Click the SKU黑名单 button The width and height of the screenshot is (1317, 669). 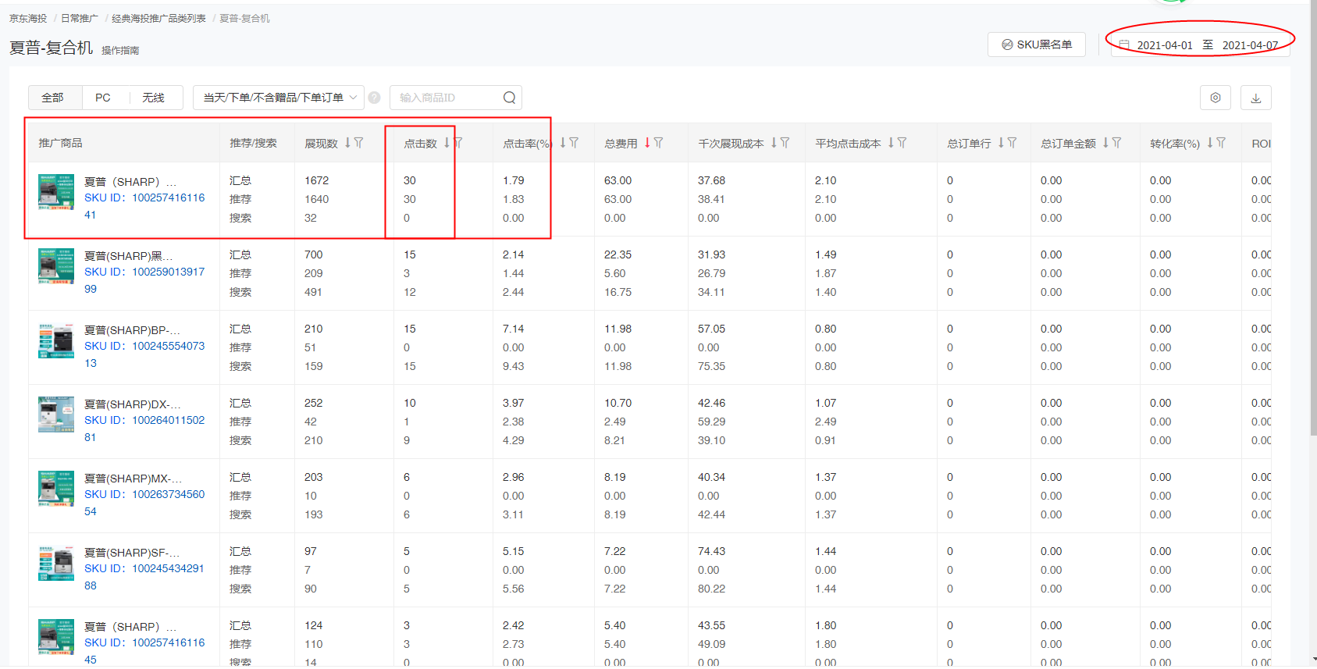[1037, 44]
